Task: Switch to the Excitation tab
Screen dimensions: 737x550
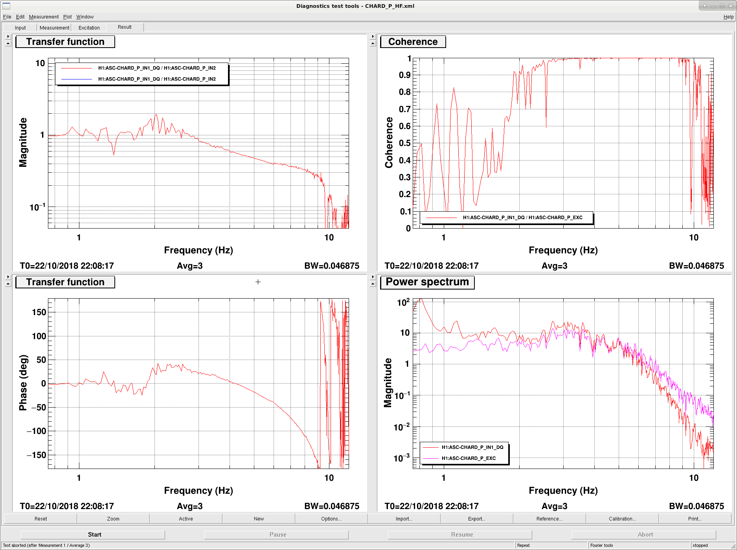Action: (89, 28)
